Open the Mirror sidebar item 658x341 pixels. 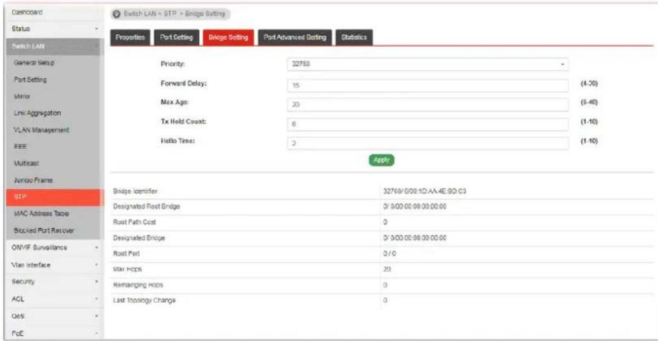click(53, 96)
